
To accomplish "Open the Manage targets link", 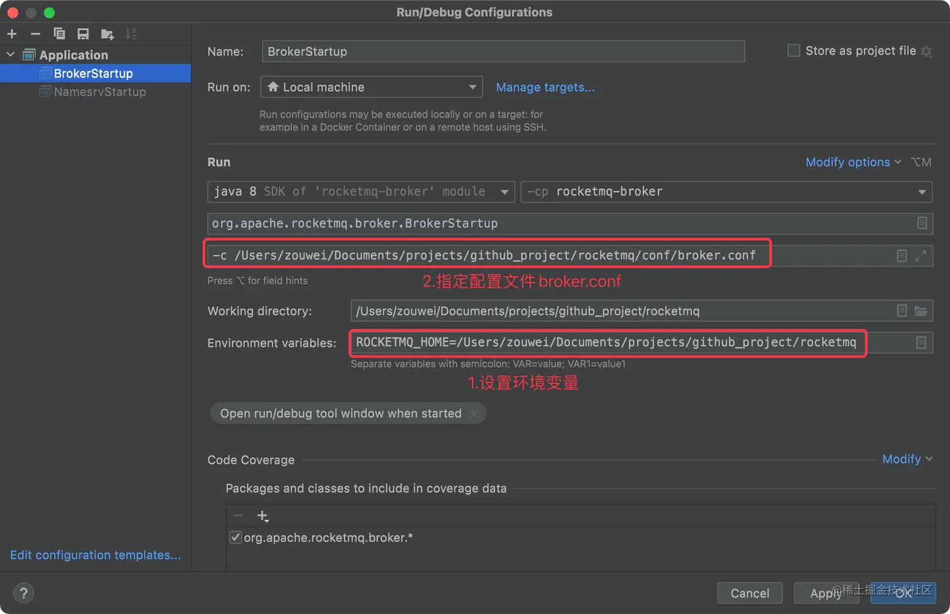I will pos(545,87).
